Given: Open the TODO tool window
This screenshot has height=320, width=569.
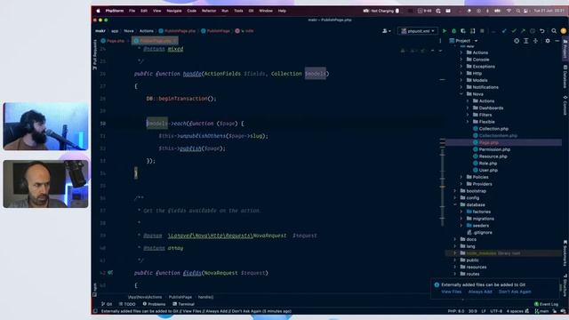Looking at the screenshot, I should point(127,304).
